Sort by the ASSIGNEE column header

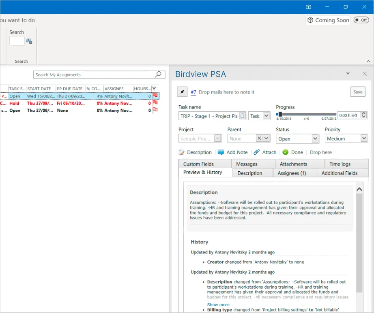coord(118,89)
